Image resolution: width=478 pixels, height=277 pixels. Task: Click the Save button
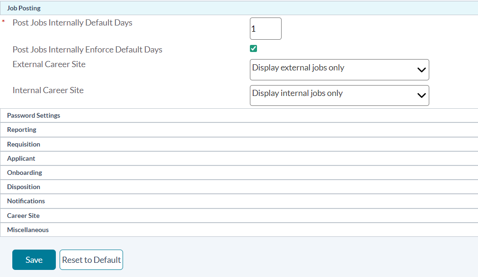pyautogui.click(x=34, y=260)
